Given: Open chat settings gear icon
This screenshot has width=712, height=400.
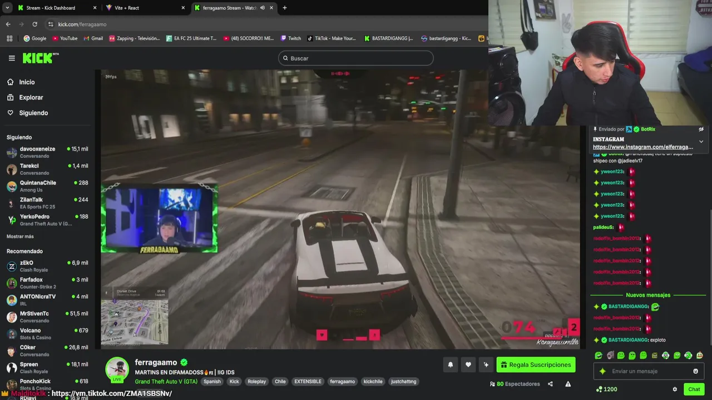Looking at the screenshot, I should coord(675,389).
